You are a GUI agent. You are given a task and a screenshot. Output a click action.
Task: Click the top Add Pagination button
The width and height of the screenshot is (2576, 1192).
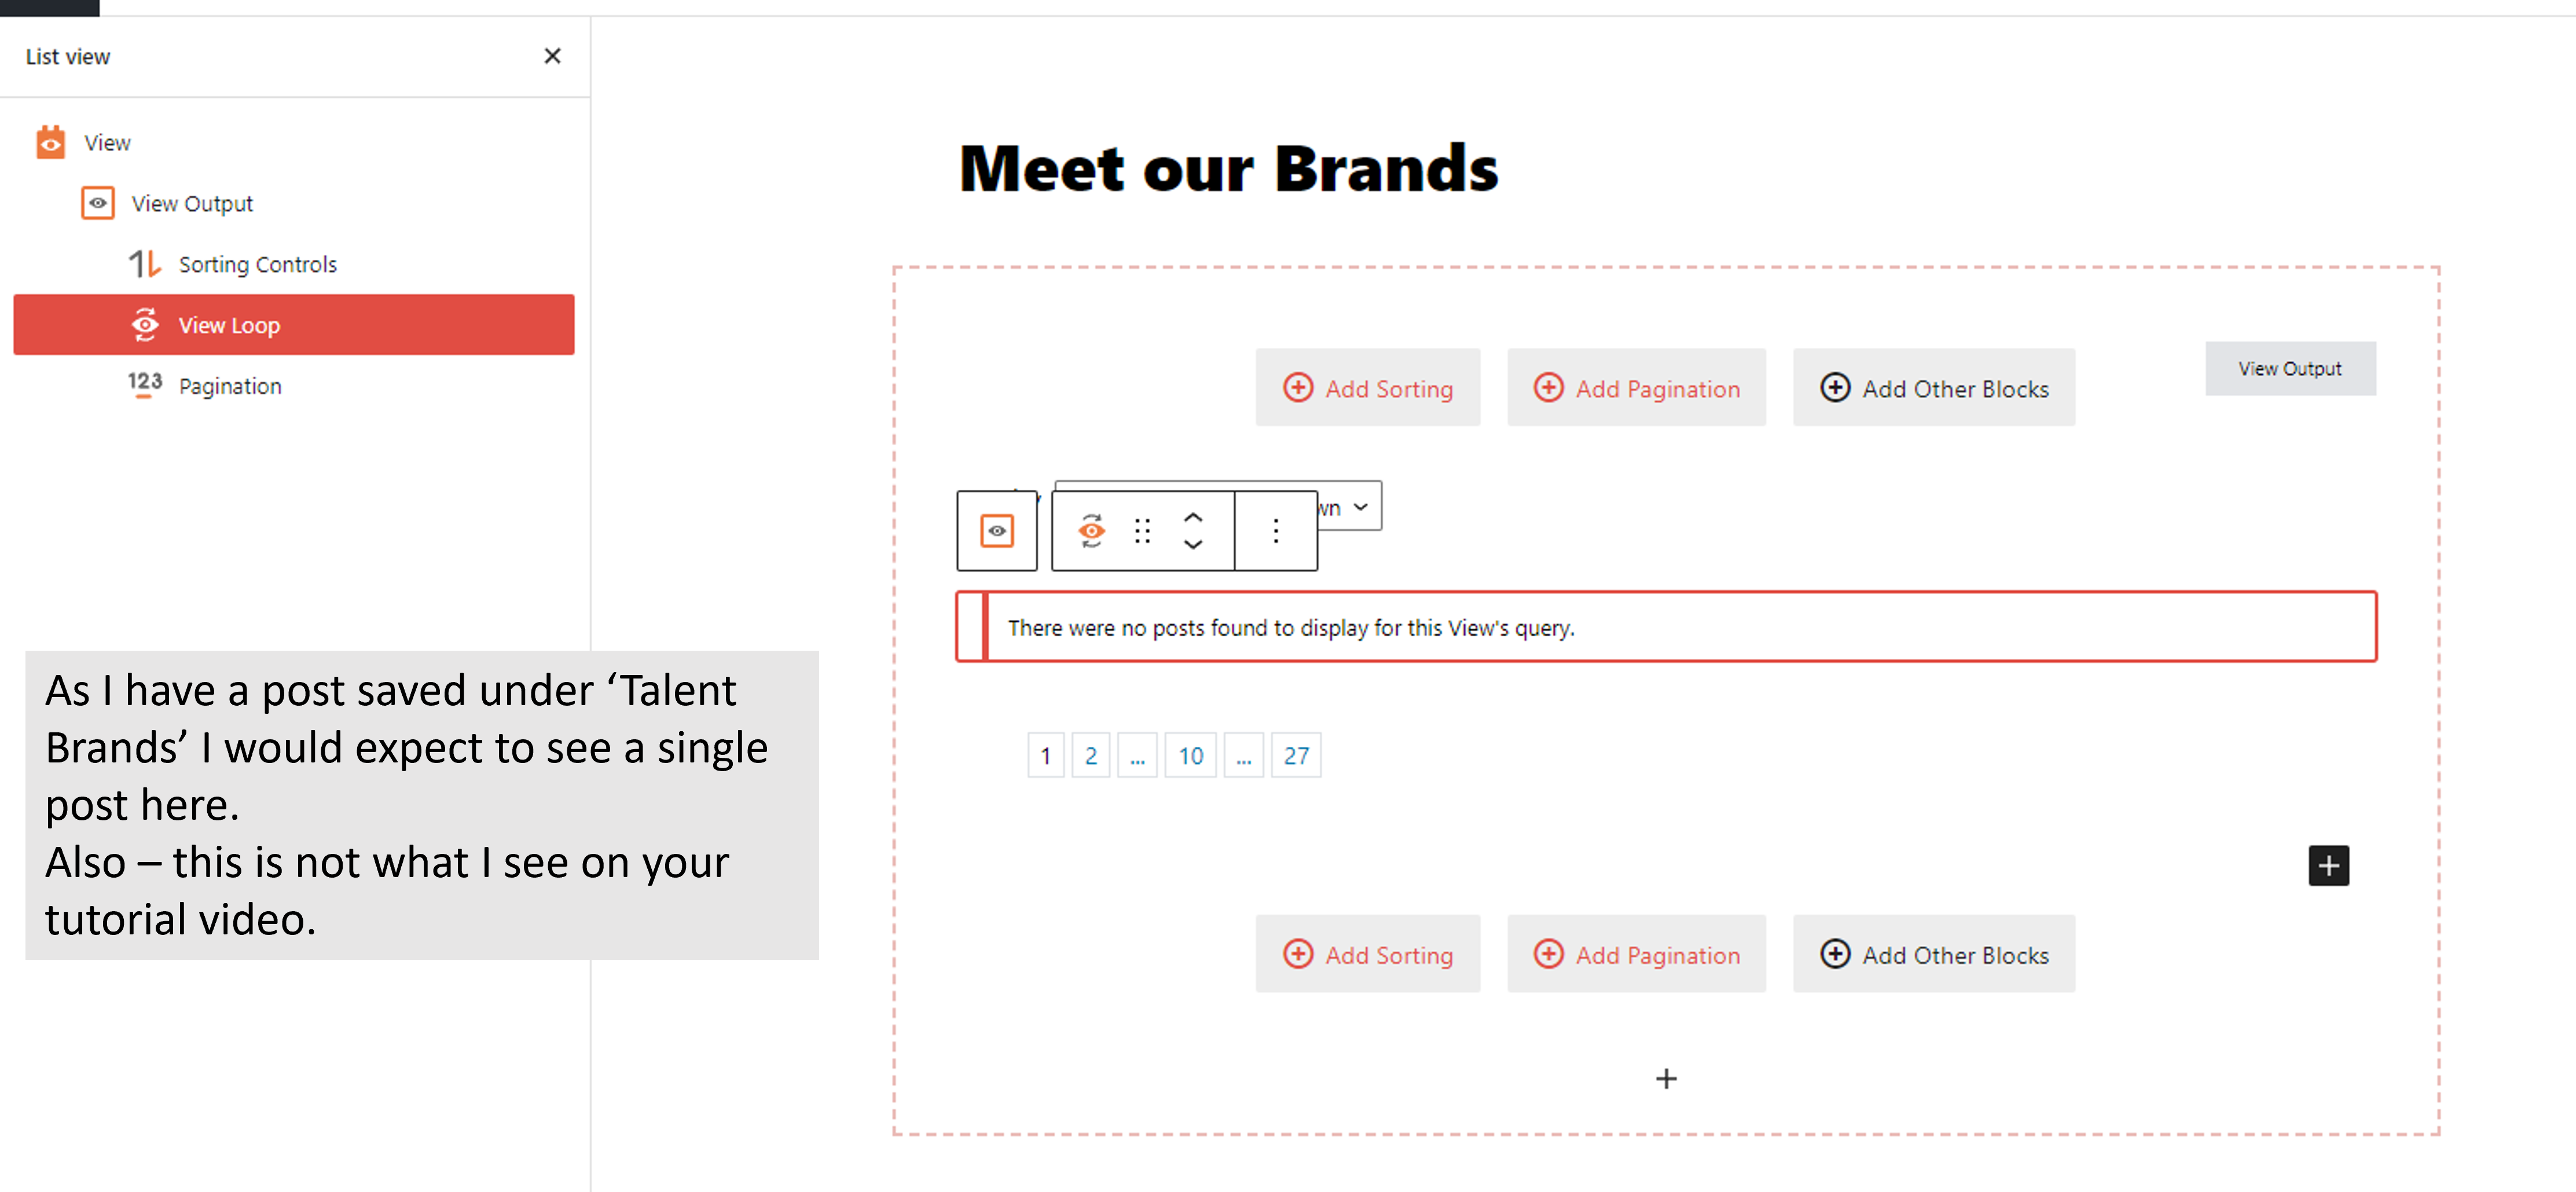click(x=1637, y=388)
